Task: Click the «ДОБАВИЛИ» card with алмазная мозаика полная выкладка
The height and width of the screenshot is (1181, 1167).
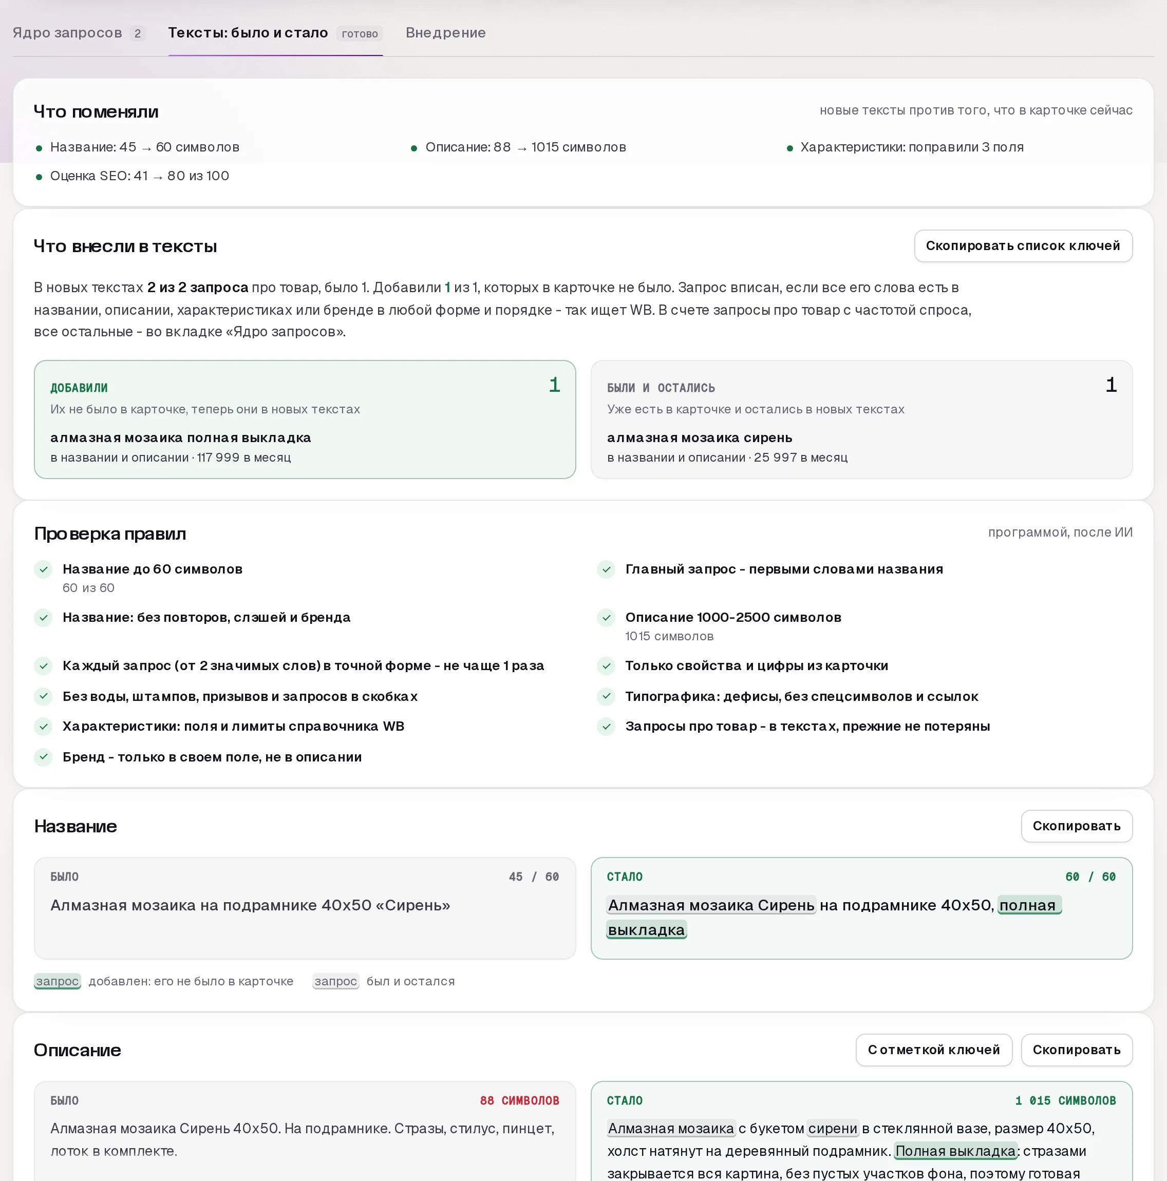Action: [x=305, y=420]
